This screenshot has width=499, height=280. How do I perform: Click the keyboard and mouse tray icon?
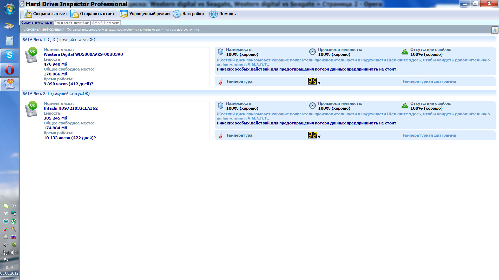tap(14, 214)
